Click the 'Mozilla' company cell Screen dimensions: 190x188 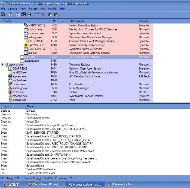pyautogui.click(x=143, y=92)
